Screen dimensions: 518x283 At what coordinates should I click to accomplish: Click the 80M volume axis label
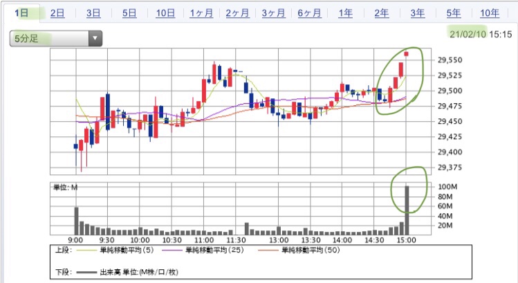445,197
